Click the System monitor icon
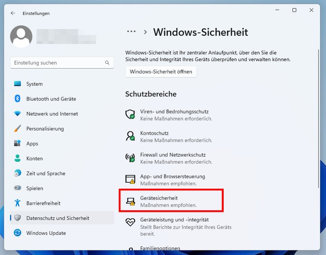The width and height of the screenshot is (326, 255). 18,84
